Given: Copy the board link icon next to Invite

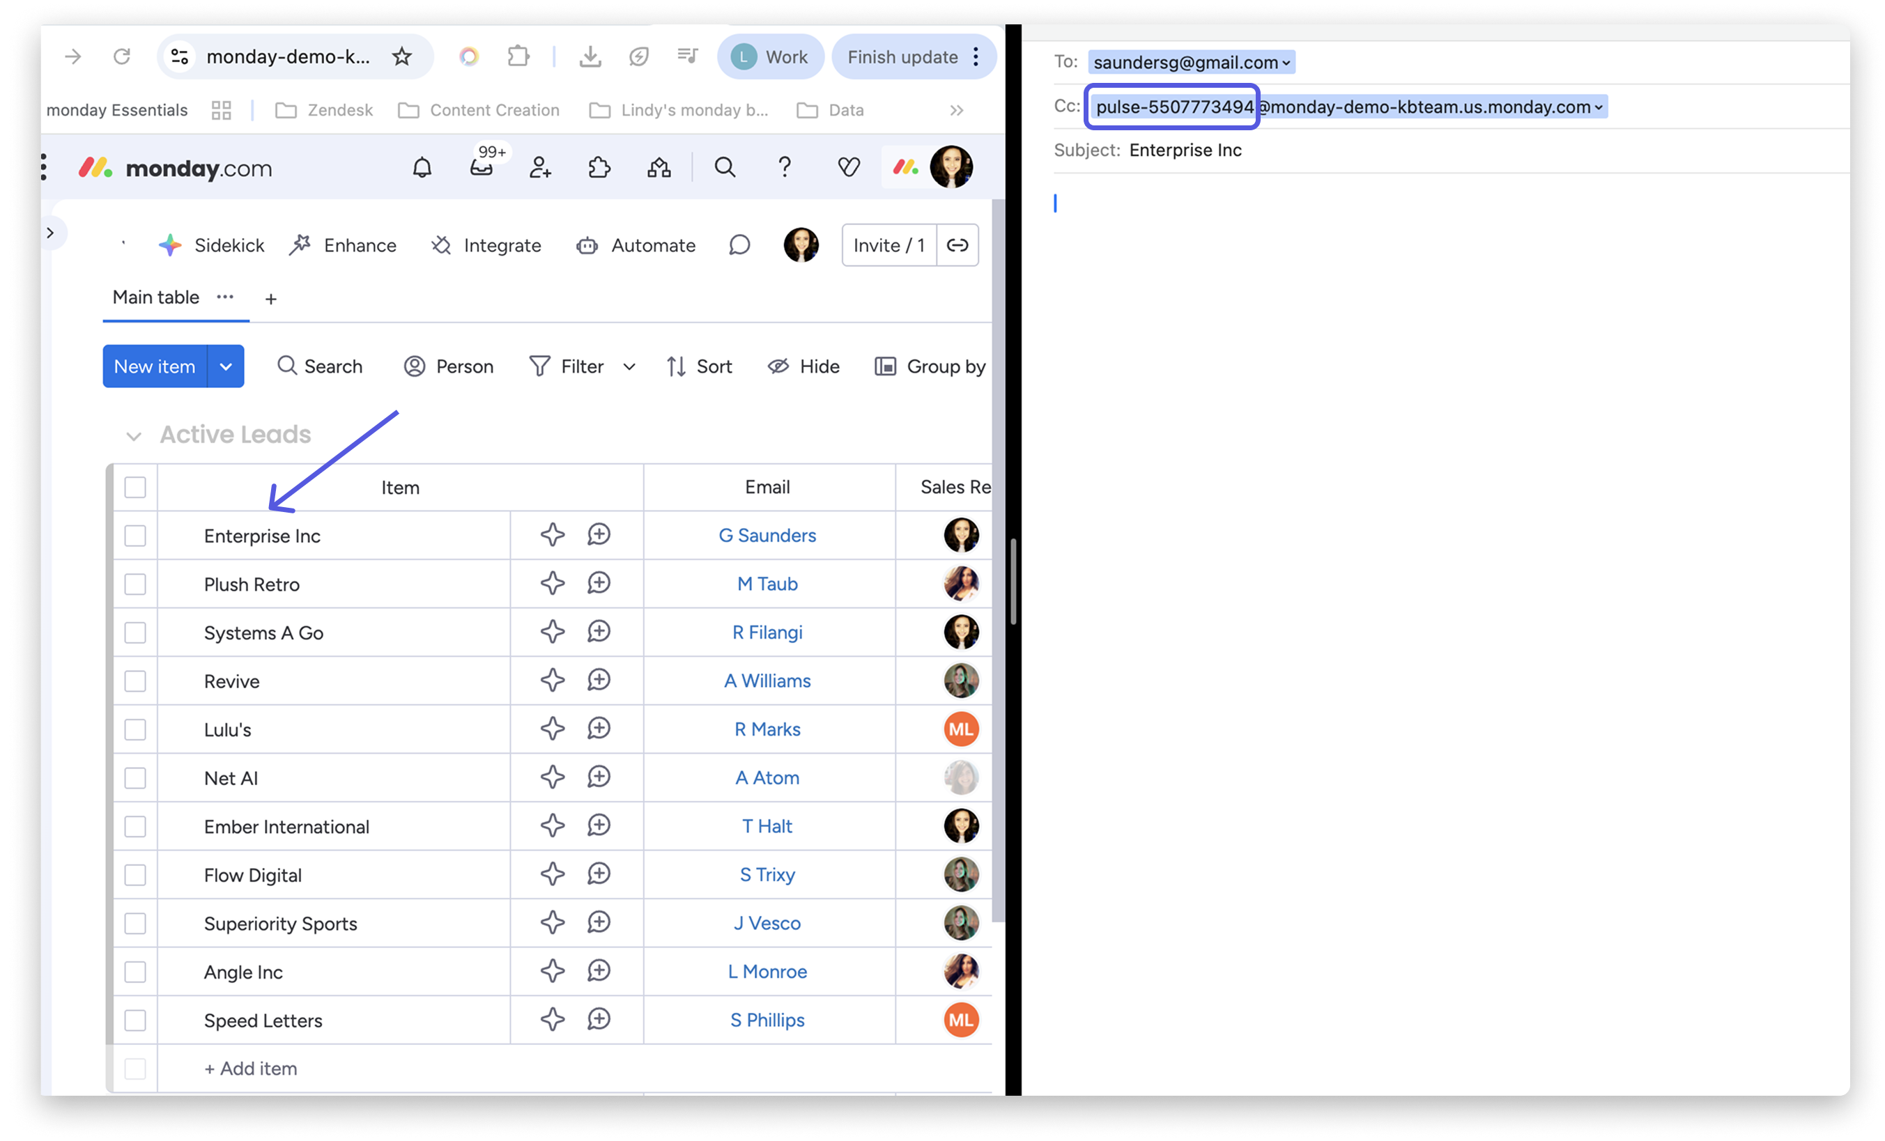Looking at the screenshot, I should (957, 244).
